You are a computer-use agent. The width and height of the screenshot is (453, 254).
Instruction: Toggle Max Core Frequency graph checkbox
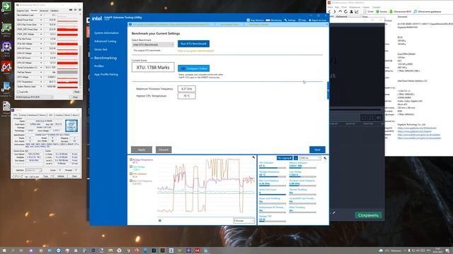pos(131,181)
